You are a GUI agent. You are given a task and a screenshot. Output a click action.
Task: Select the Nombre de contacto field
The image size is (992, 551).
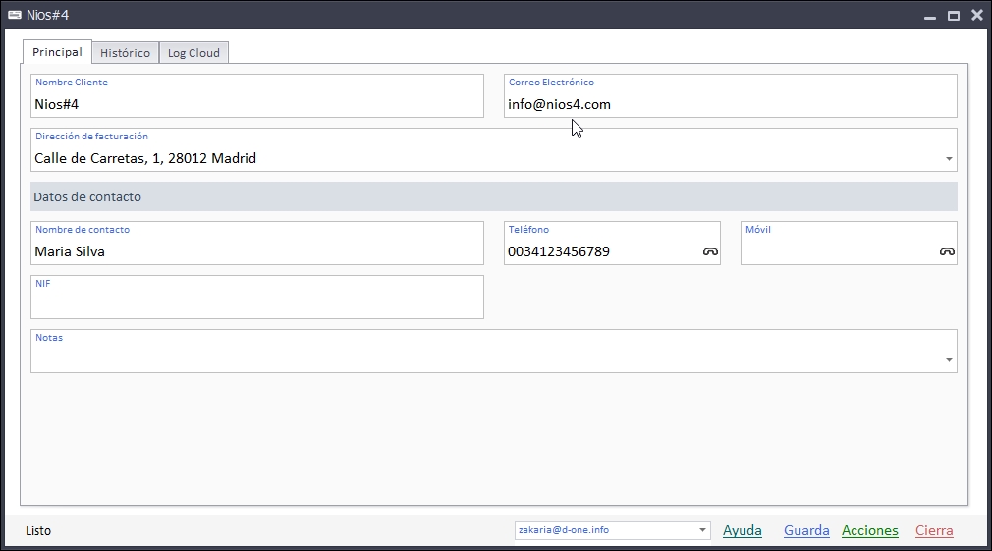coord(255,251)
